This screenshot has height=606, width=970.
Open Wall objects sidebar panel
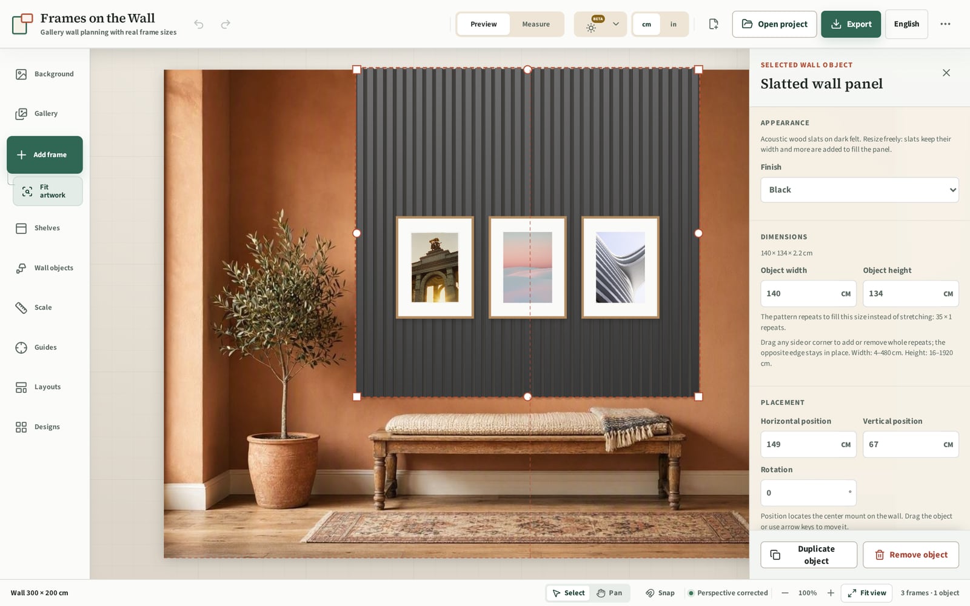pyautogui.click(x=45, y=268)
